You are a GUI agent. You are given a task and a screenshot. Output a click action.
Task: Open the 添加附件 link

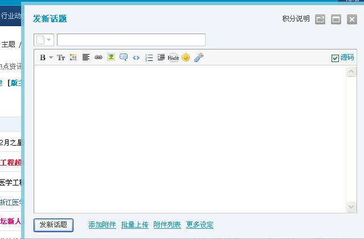point(102,225)
